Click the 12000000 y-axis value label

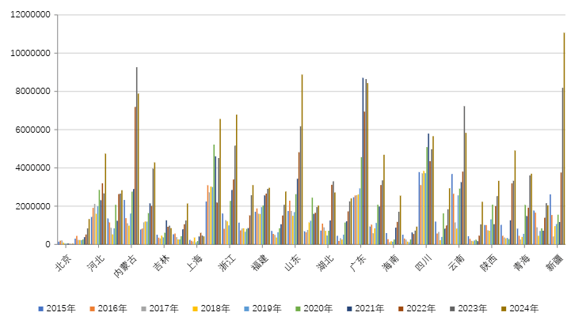tap(29, 15)
